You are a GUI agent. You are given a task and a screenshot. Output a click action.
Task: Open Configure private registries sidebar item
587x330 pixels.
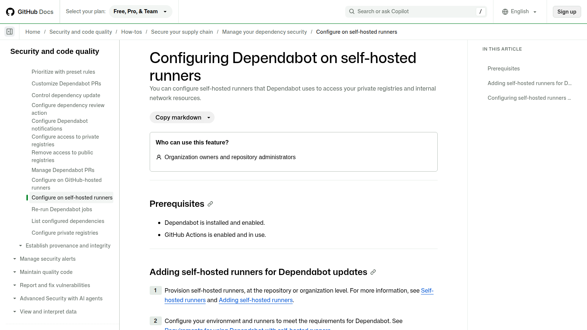pos(65,233)
